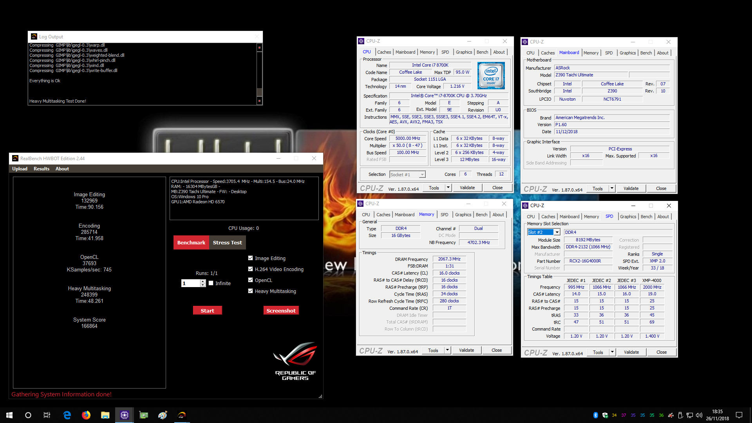Click Tools button in CPU-Z Mainboard window
The height and width of the screenshot is (423, 752).
tap(598, 188)
